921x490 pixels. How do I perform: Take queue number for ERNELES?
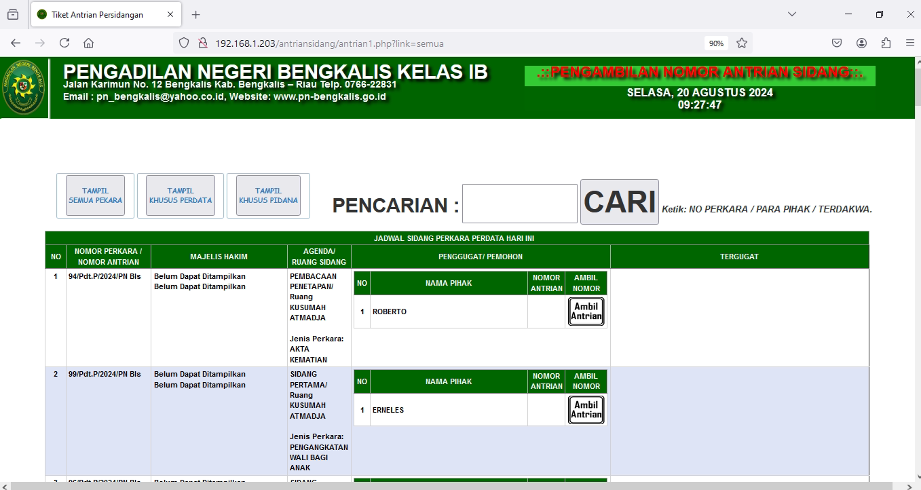pos(586,410)
